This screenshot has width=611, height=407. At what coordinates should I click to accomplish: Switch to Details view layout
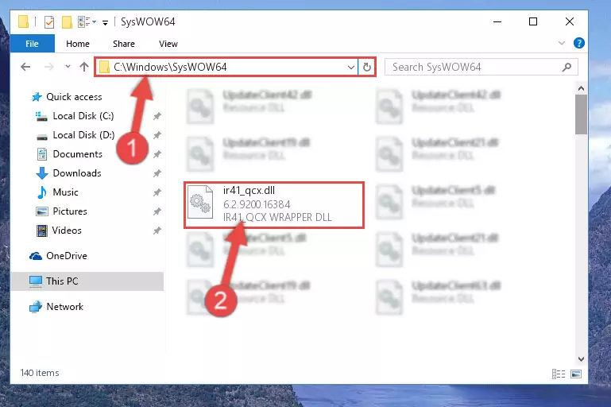pos(559,374)
